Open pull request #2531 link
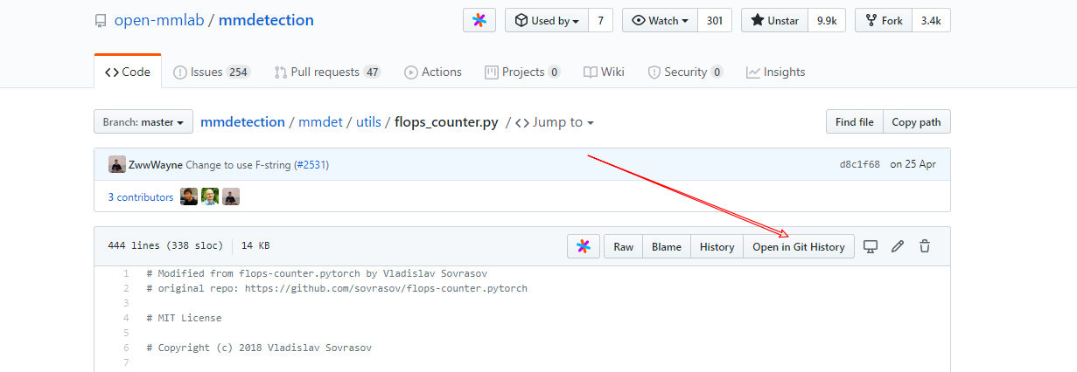This screenshot has height=372, width=1077. click(x=311, y=164)
